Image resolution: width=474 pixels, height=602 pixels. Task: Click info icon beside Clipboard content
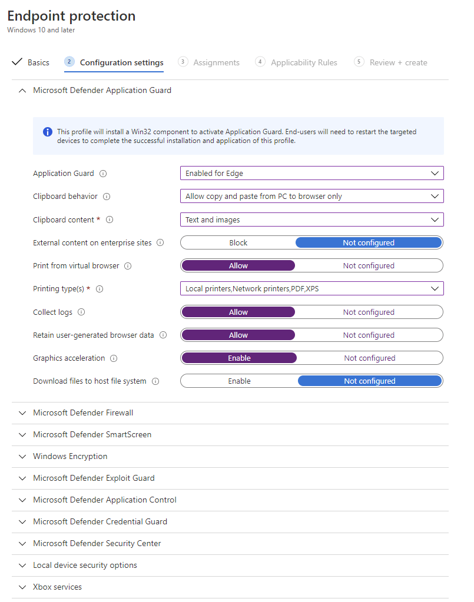[x=110, y=220]
